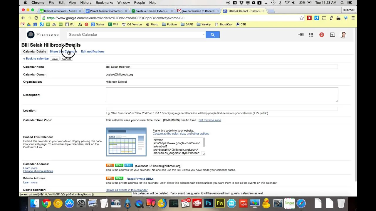
Task: Click the Save button
Action: 55,59
